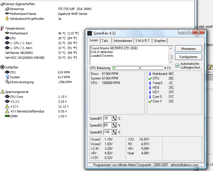This screenshot has width=213, height=171.
Task: Click the +5 V Bereitschaftsmodus icon
Action: 7,111
